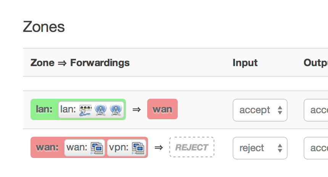Click the wan: network label in wan zone
Screen dimensions: 328x177
(77, 147)
